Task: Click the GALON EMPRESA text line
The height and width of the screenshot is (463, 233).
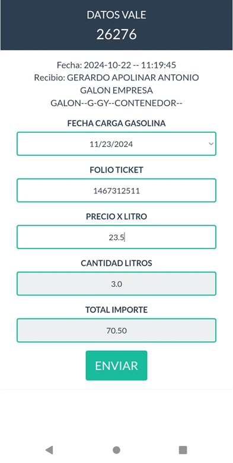Action: tap(116, 90)
